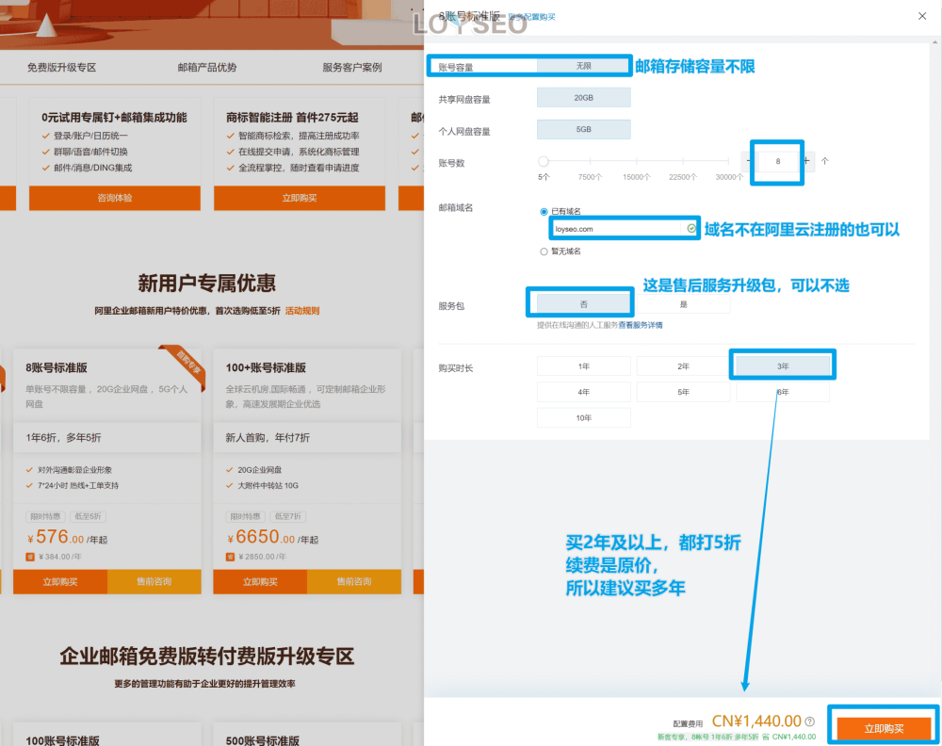Screen dimensions: 942x746
Task: Click the ¥576.00 /年起 price
Action: 67,537
